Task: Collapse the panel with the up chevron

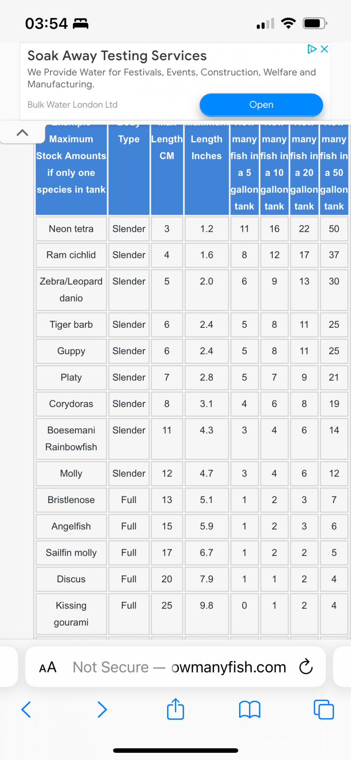Action: [22, 133]
